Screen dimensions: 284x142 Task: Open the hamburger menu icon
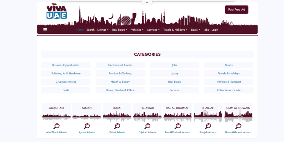point(45,30)
